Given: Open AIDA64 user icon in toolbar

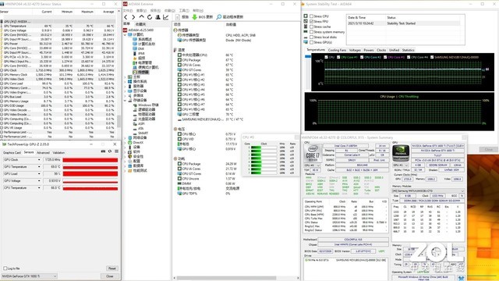Looking at the screenshot, I should coord(157,17).
